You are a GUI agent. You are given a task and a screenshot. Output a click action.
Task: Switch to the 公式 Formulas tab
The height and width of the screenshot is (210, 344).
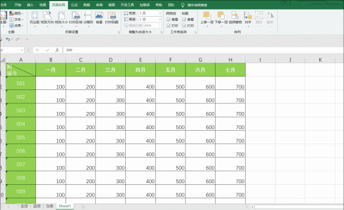pos(74,5)
